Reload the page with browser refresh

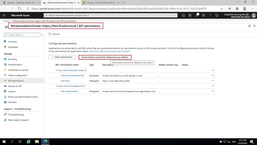(x=19, y=9)
